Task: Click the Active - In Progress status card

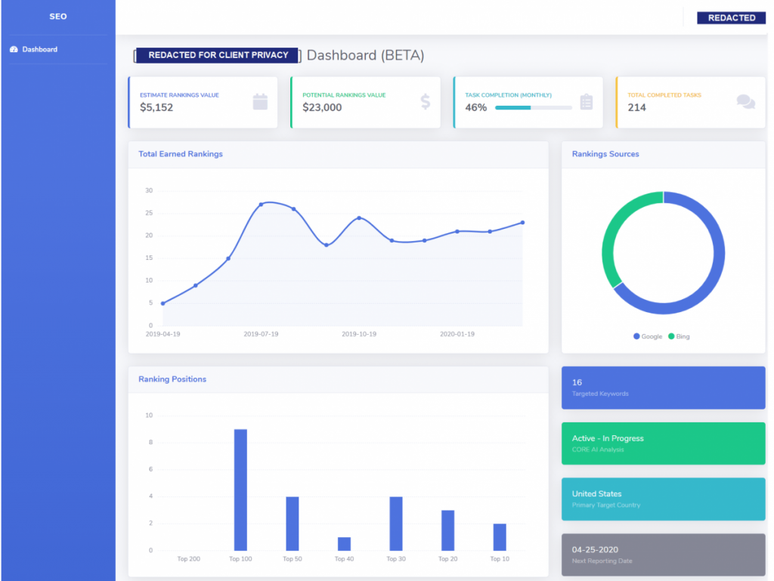Action: click(x=664, y=443)
